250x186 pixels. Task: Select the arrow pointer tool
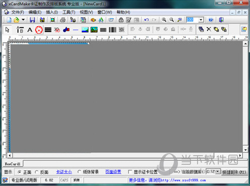point(8,30)
